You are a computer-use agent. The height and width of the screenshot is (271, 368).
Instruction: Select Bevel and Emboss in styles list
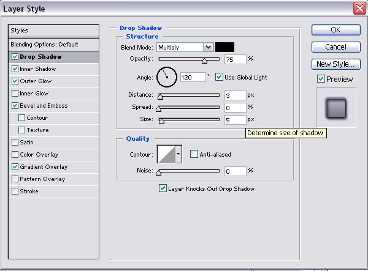(44, 106)
